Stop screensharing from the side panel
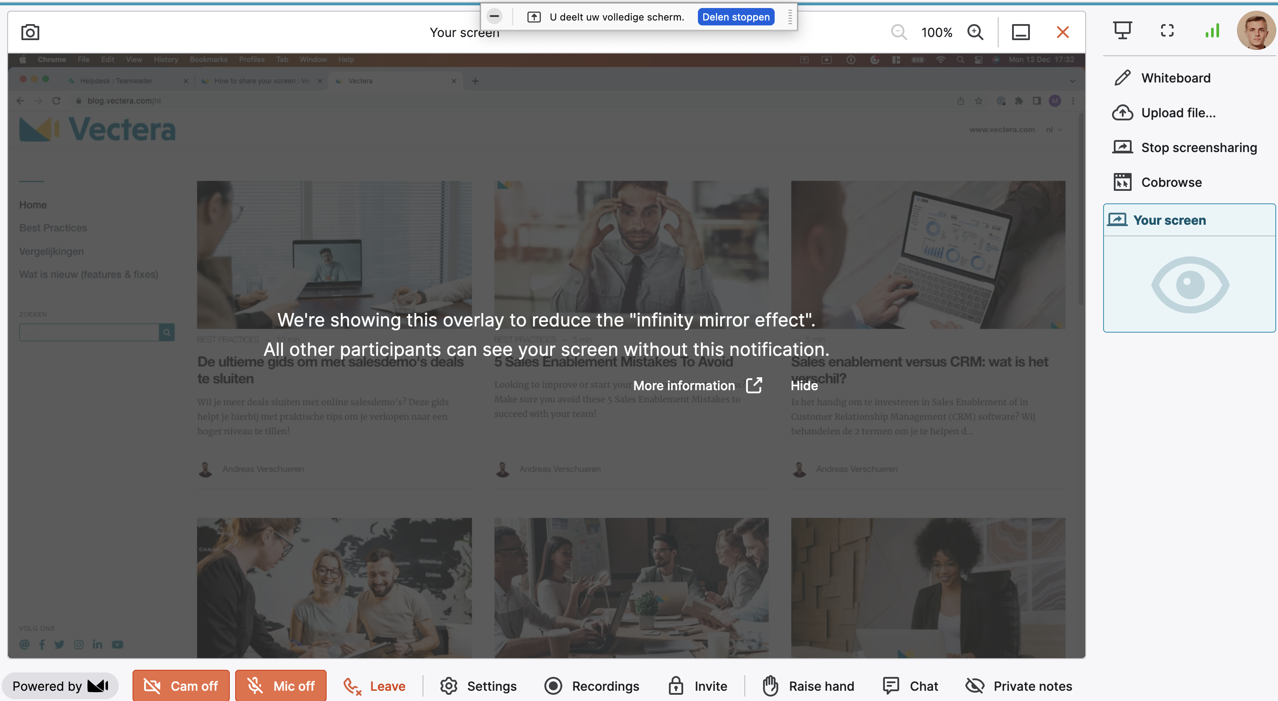The width and height of the screenshot is (1278, 701). pos(1185,147)
